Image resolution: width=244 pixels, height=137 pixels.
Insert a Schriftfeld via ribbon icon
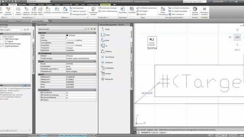click(x=132, y=10)
